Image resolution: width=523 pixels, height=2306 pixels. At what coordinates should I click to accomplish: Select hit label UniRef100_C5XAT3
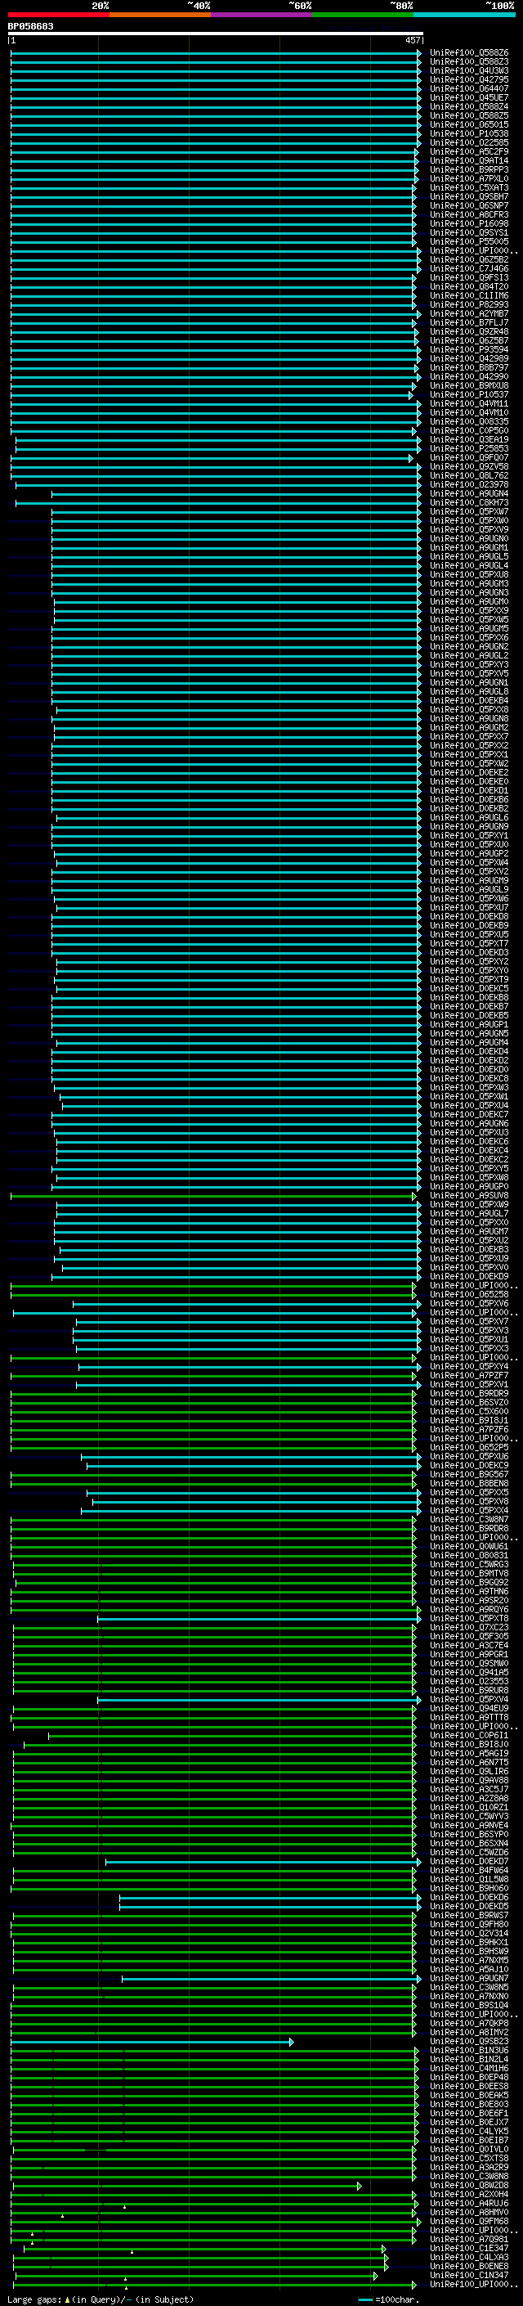pyautogui.click(x=469, y=187)
